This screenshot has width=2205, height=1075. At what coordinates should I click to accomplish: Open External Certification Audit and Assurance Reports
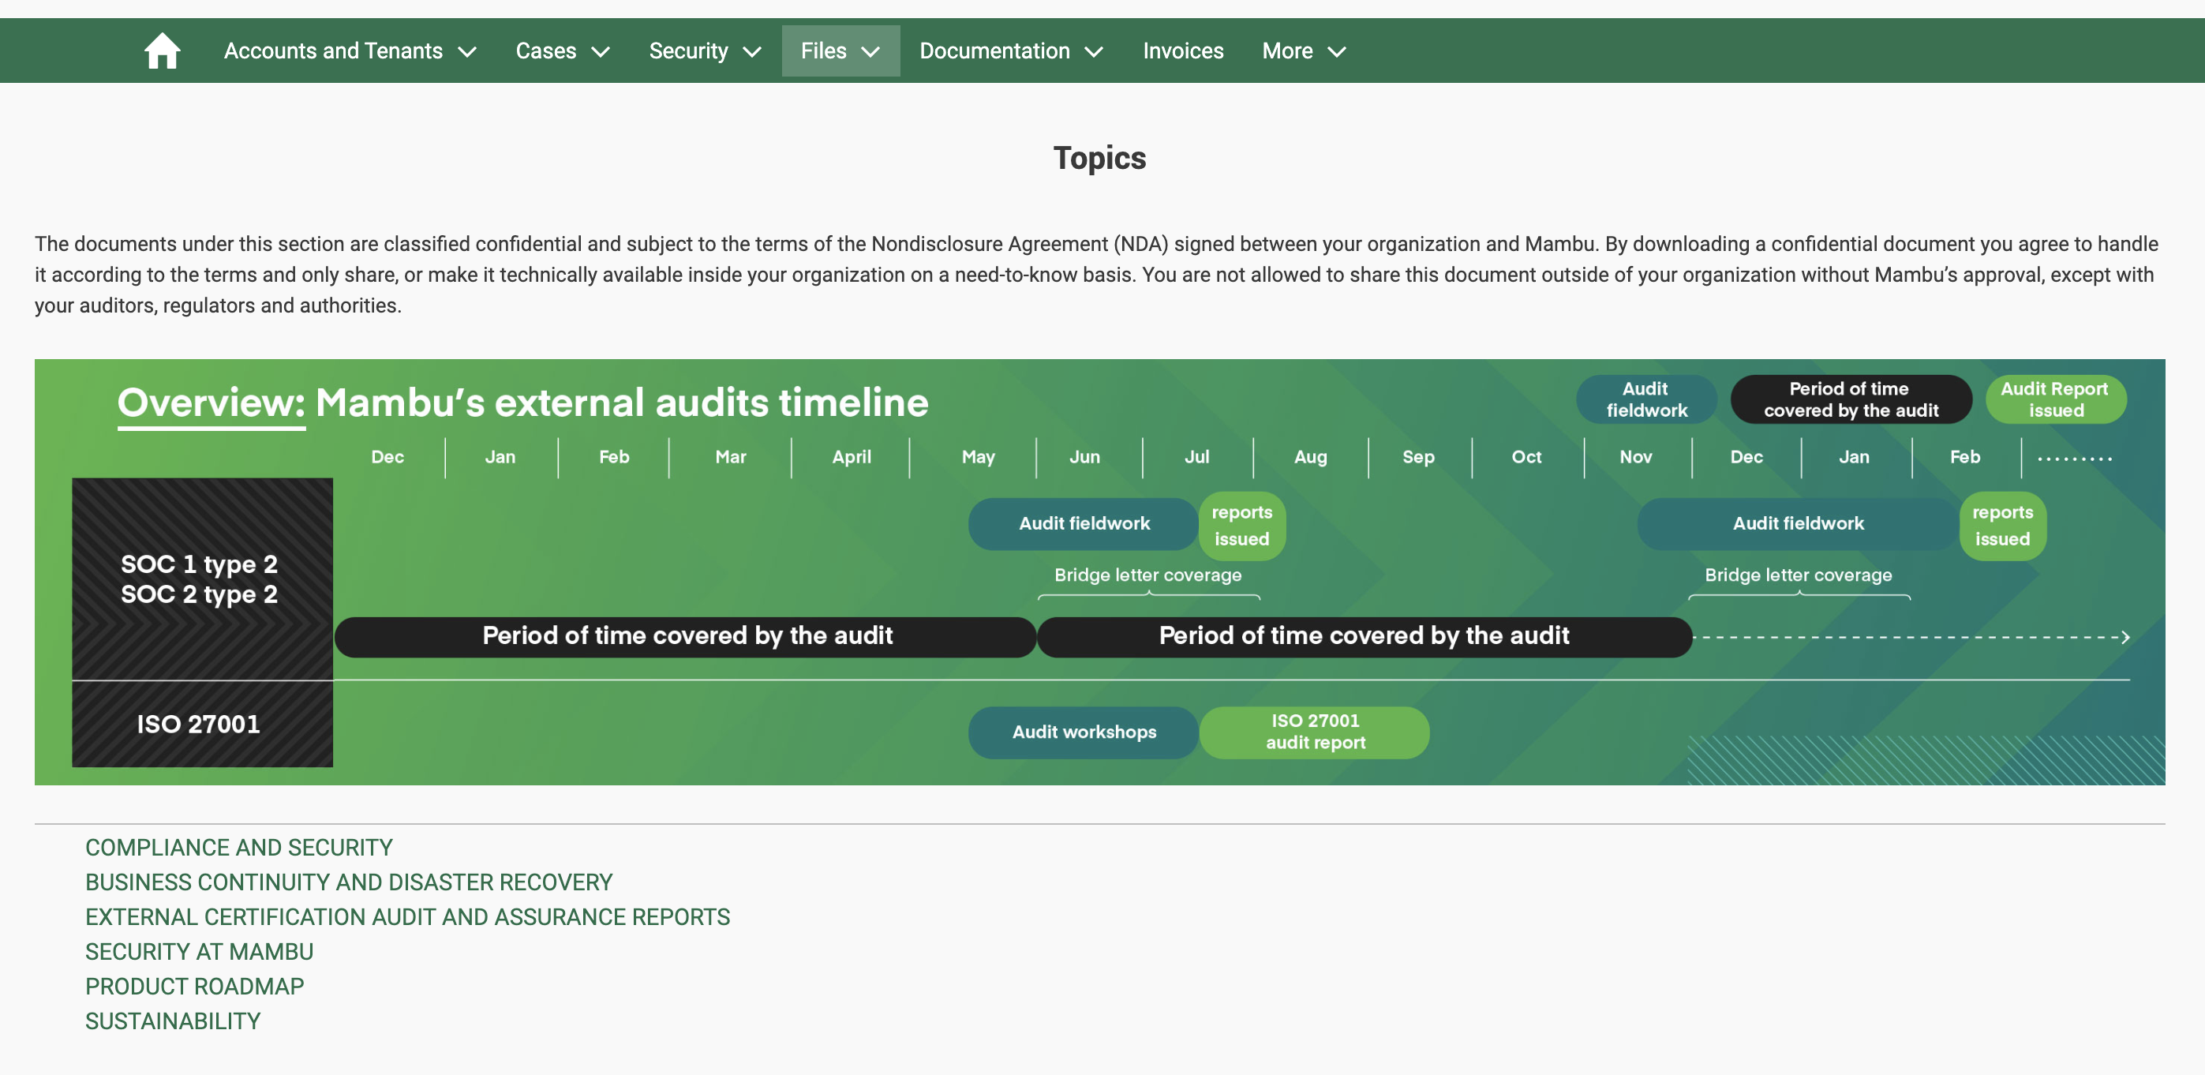pos(407,916)
